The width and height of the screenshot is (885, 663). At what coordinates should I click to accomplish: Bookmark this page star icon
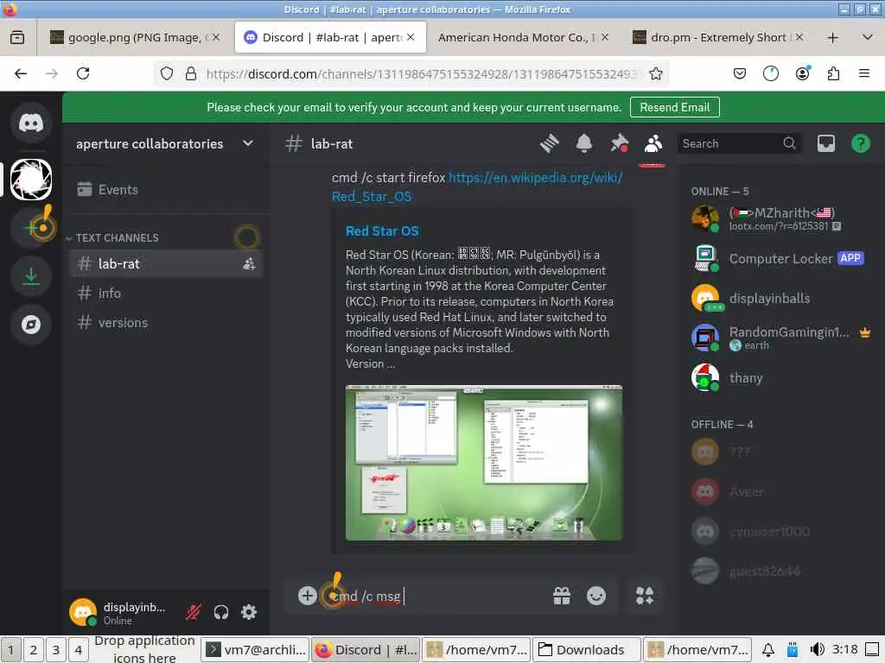[x=655, y=74]
